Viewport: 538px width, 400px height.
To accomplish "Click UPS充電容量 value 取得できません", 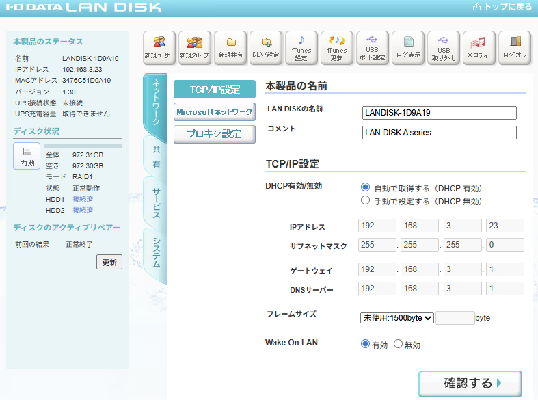I will pyautogui.click(x=86, y=114).
